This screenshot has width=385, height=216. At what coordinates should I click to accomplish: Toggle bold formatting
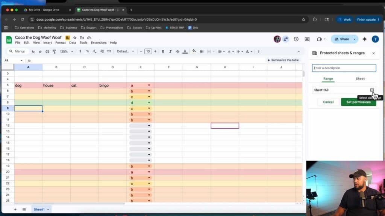click(x=163, y=51)
